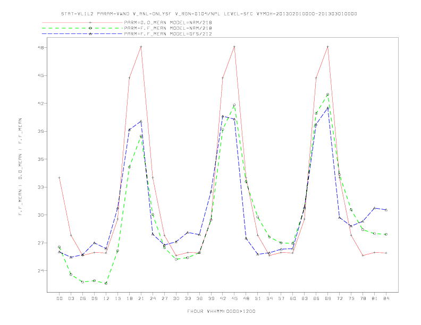Image resolution: width=421 pixels, height=325 pixels.
Task: Click x-axis forecast hour label 66
Action: click(x=316, y=298)
